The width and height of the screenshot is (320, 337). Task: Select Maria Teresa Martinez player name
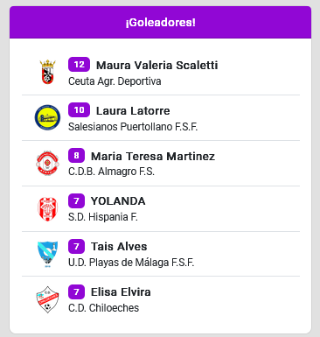coord(153,156)
